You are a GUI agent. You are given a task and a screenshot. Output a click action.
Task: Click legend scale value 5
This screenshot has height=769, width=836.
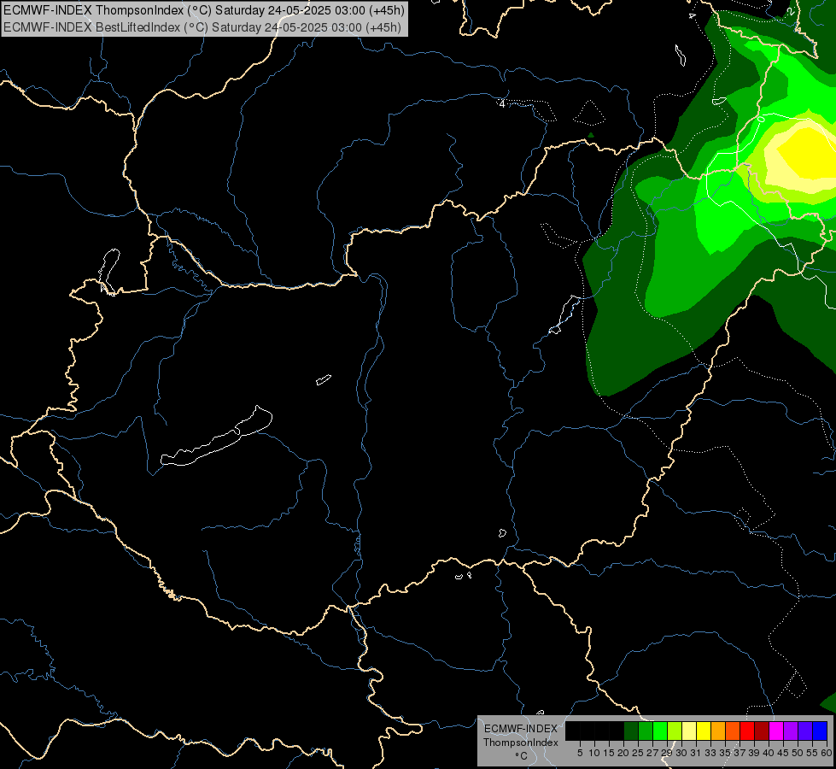580,753
